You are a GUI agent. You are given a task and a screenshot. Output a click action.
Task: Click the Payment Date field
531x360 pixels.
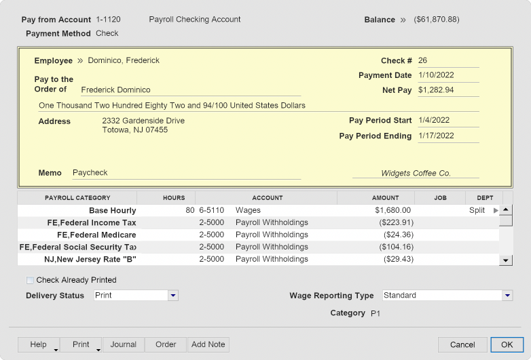click(447, 75)
